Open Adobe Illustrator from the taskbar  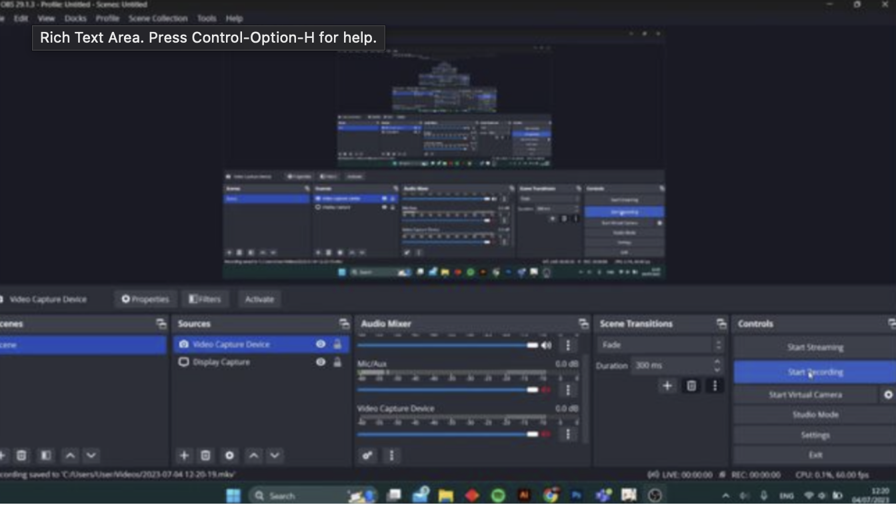[x=524, y=496]
